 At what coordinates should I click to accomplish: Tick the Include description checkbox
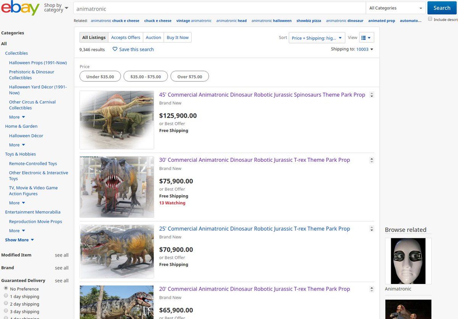(430, 19)
